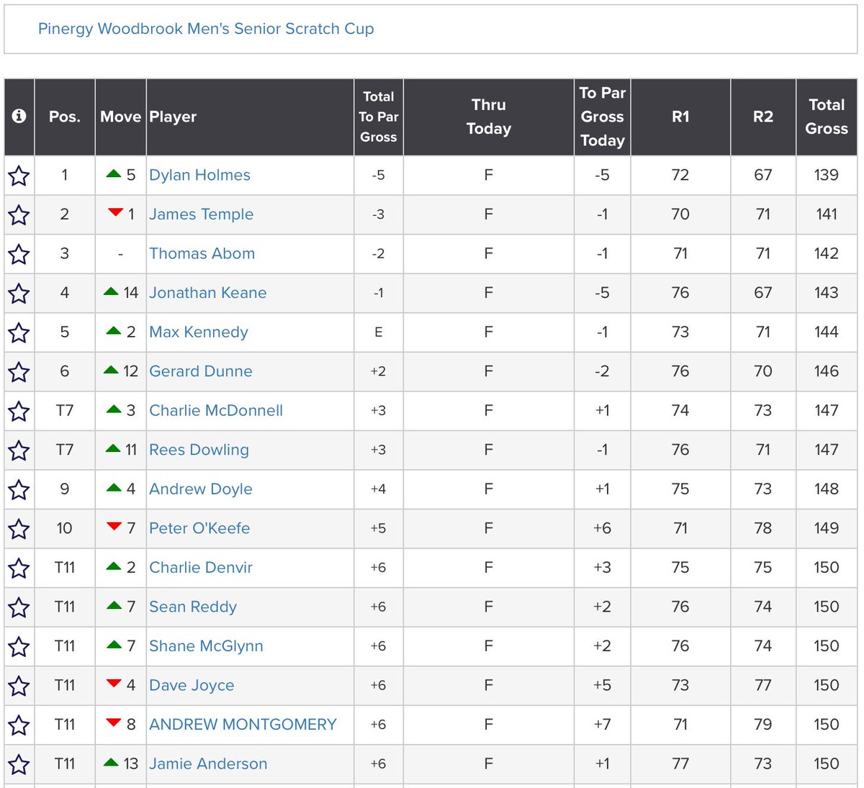This screenshot has width=864, height=788.
Task: Select Jonathan Keane's total gross 143
Action: tap(827, 293)
